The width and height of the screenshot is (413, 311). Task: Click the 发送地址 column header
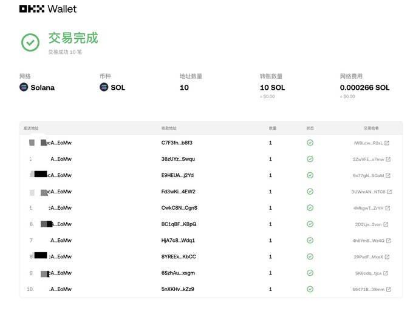tap(31, 129)
